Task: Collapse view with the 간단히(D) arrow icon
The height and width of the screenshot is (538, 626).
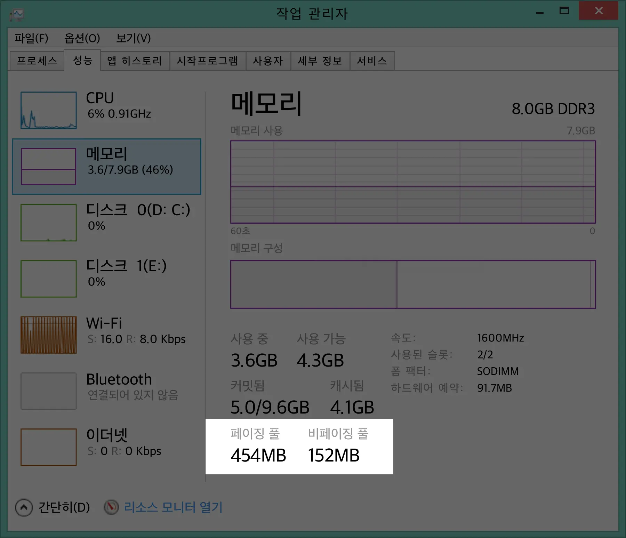Action: tap(24, 507)
